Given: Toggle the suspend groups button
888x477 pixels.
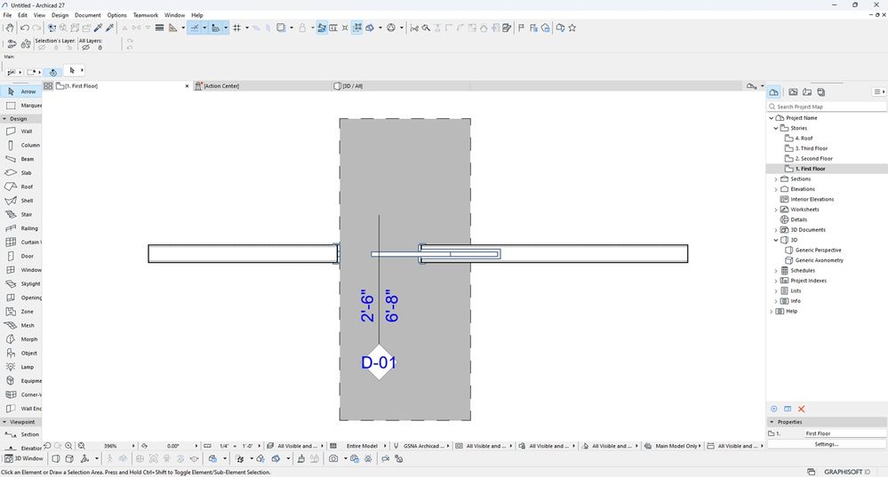Looking at the screenshot, I should pos(356,28).
